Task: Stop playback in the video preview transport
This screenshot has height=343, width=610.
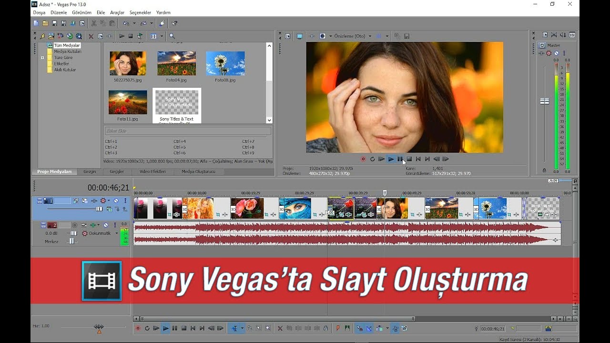Action: point(409,159)
